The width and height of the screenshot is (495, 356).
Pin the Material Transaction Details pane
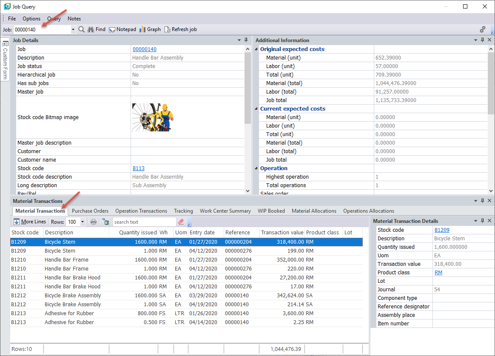tap(482, 221)
